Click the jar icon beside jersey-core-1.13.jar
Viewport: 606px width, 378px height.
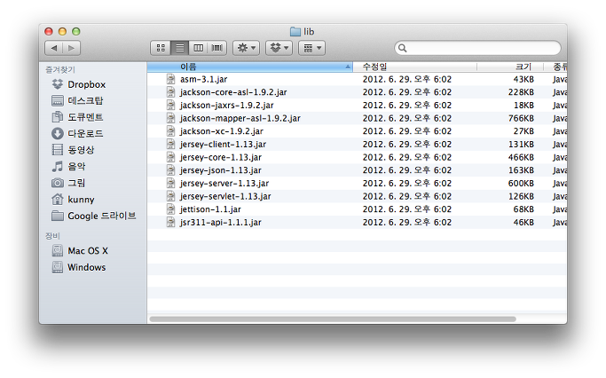171,157
